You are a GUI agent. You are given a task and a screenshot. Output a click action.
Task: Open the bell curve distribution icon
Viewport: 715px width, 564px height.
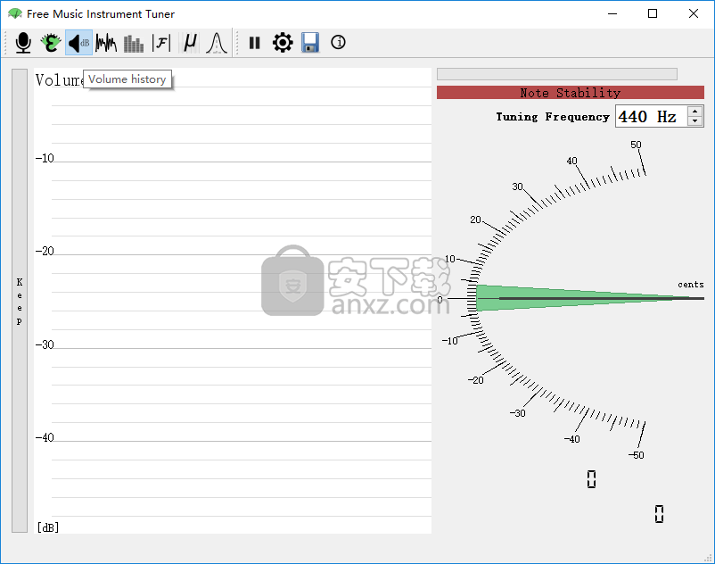pos(217,43)
